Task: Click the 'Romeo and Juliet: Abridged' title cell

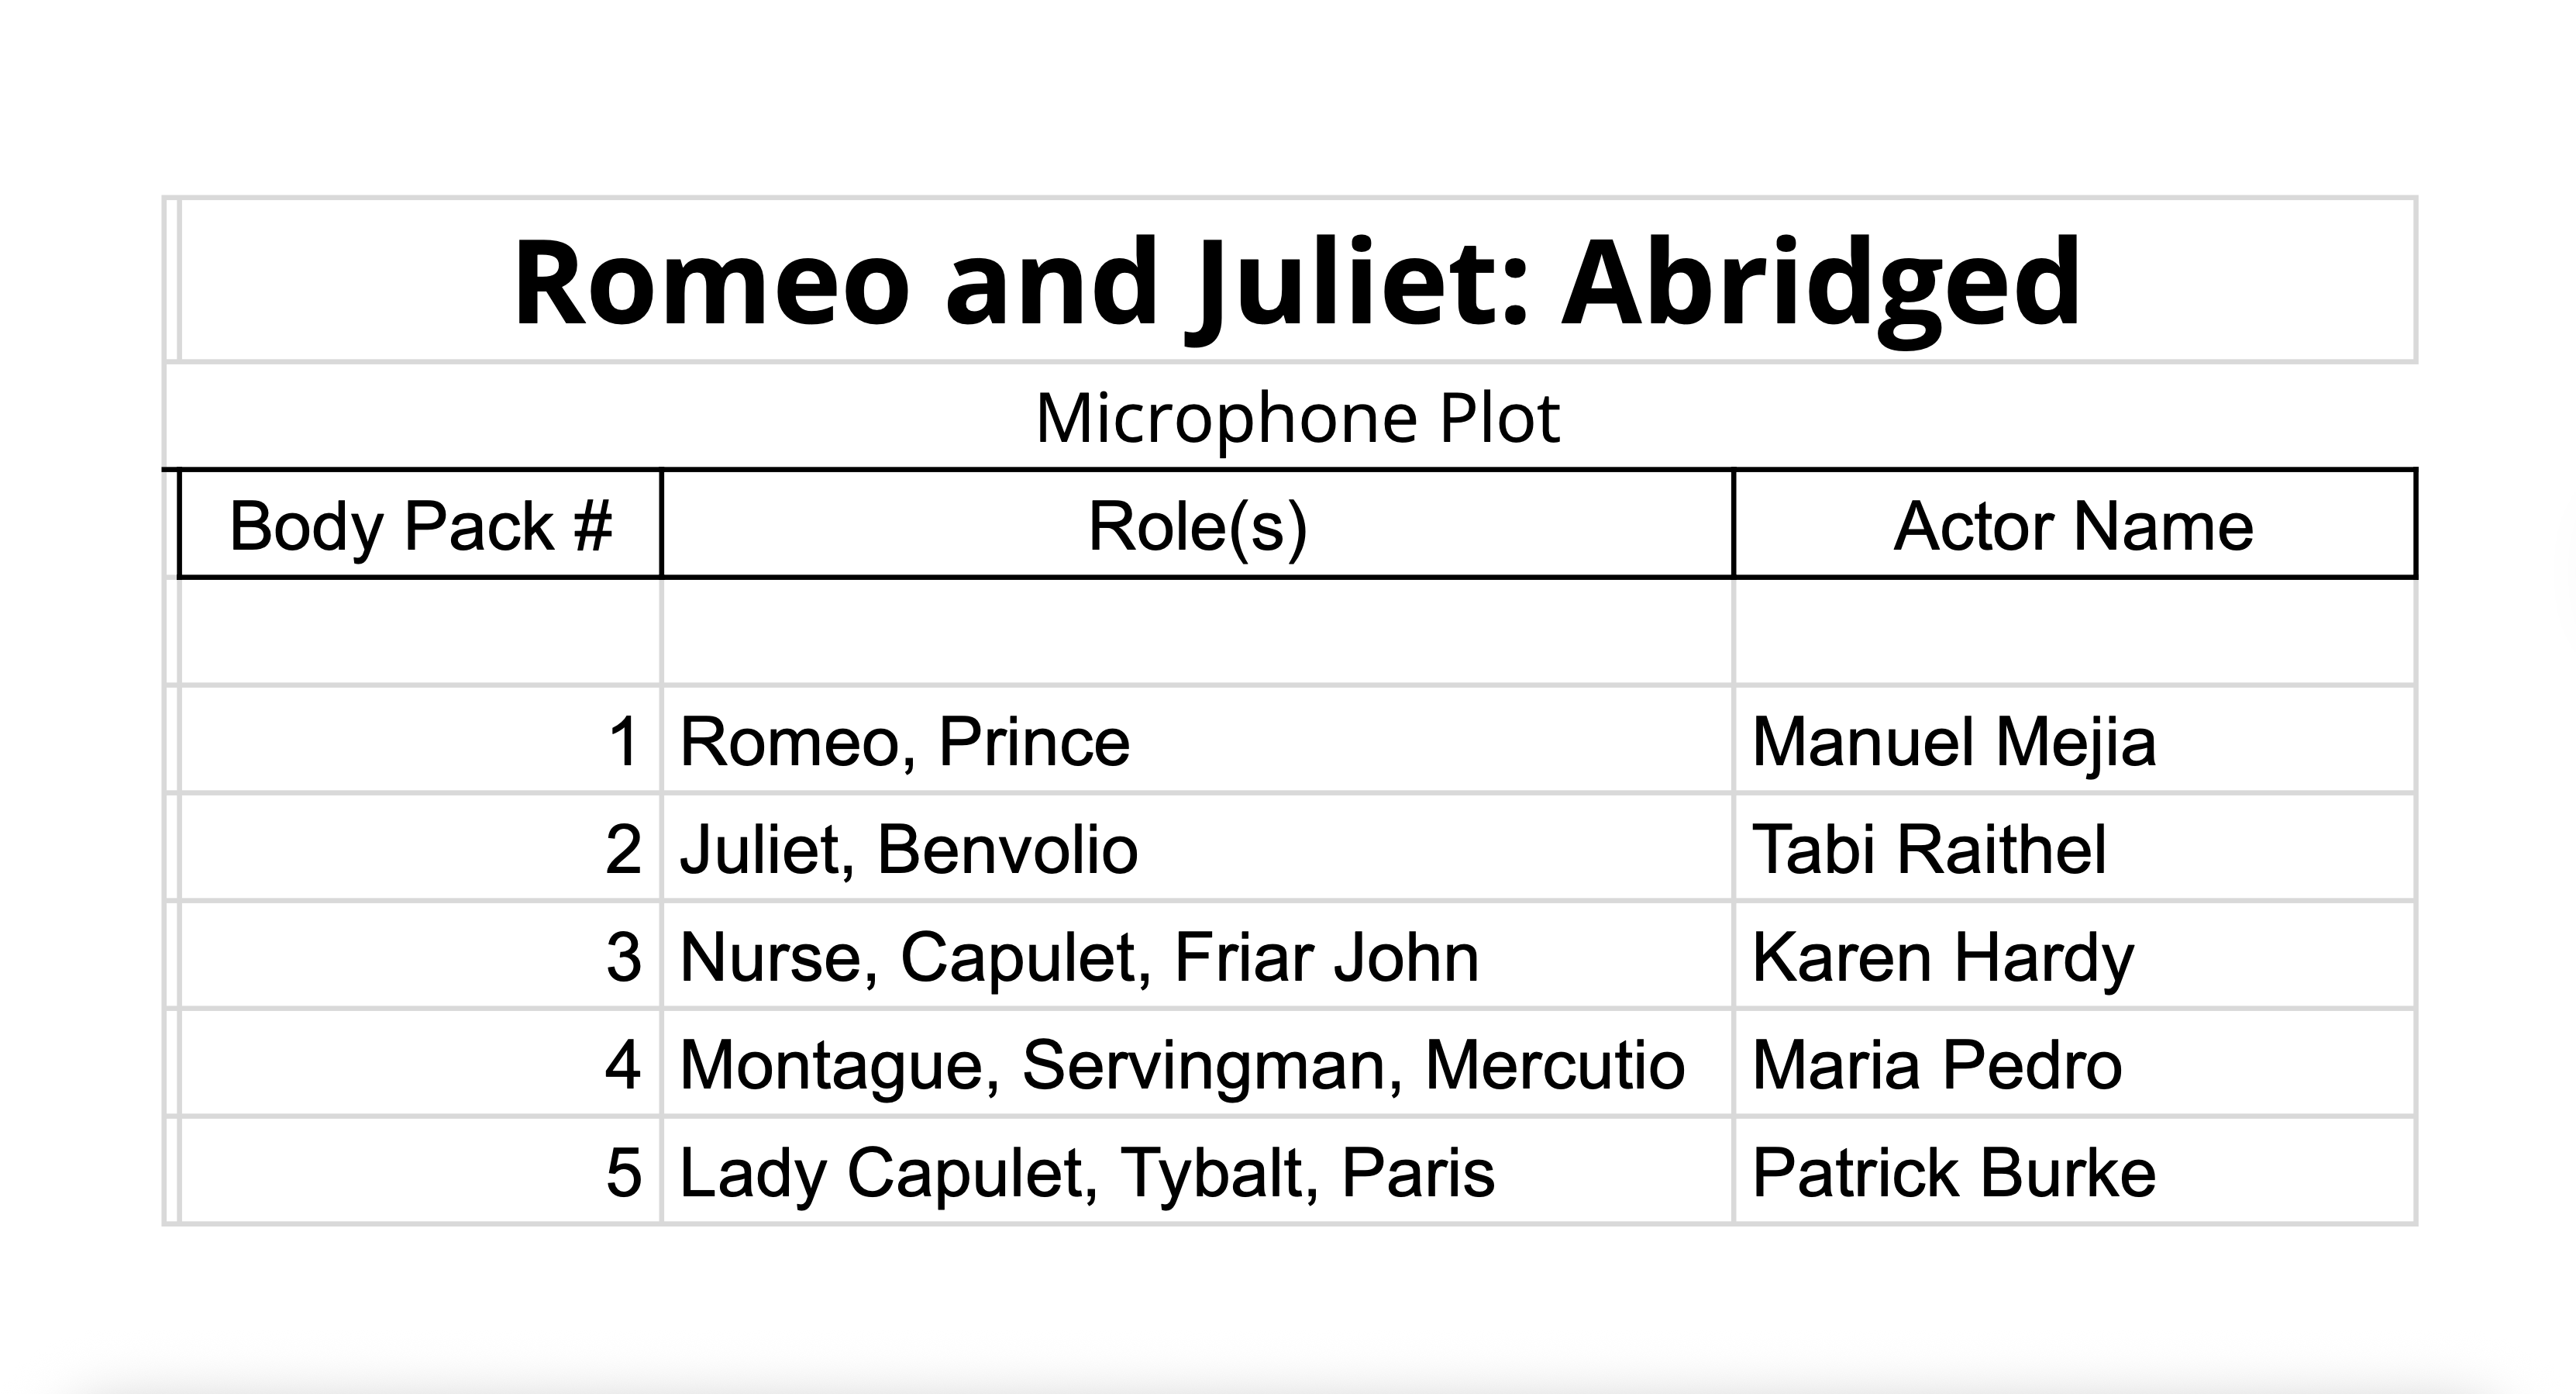Action: (x=1297, y=281)
